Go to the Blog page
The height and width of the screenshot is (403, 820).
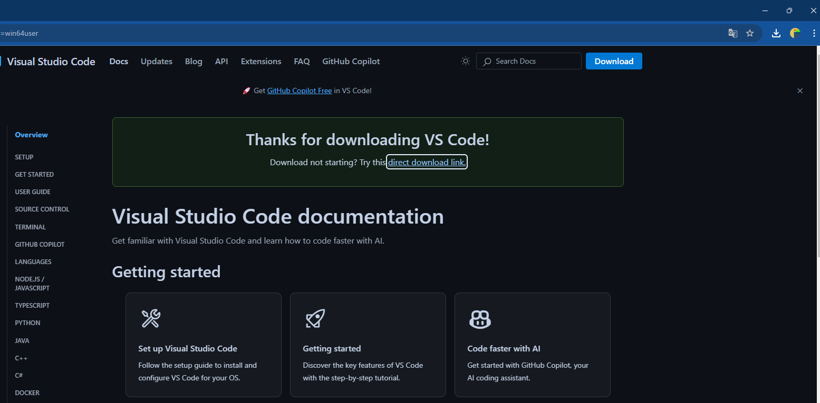tap(194, 62)
